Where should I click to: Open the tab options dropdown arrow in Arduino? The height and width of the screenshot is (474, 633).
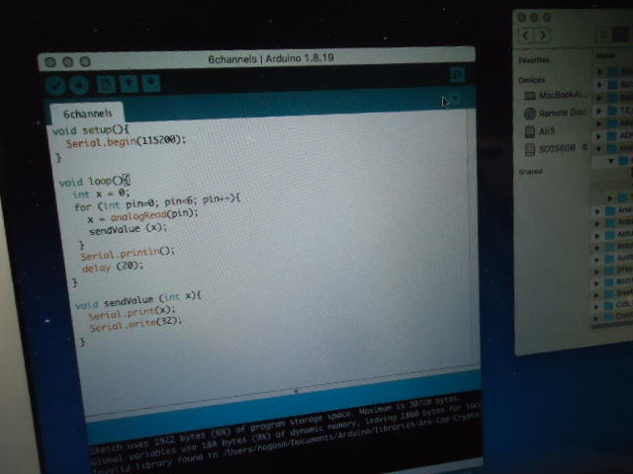[455, 98]
